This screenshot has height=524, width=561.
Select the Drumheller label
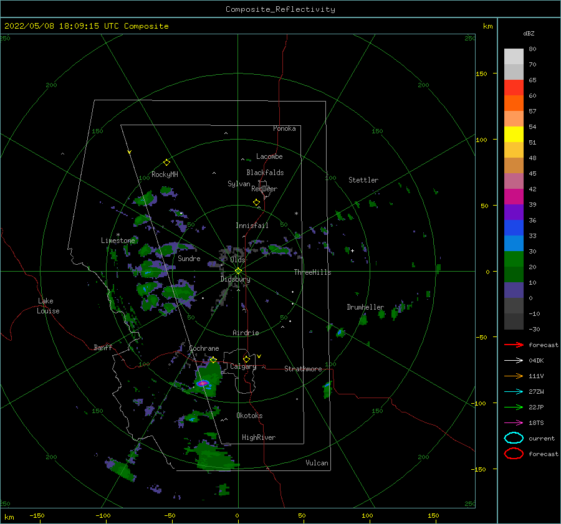pos(365,307)
